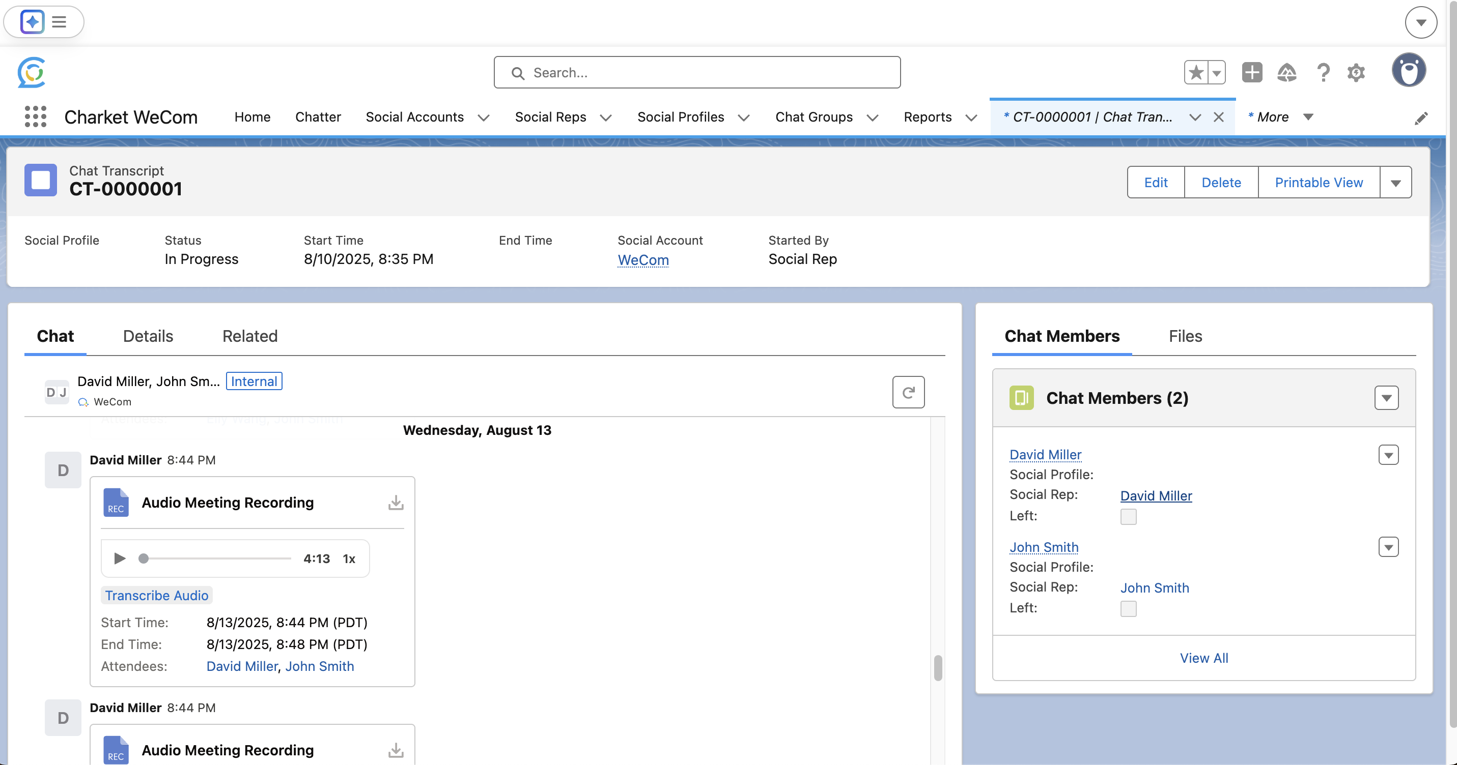Switch to the Details tab
This screenshot has height=765, width=1457.
pyautogui.click(x=148, y=336)
